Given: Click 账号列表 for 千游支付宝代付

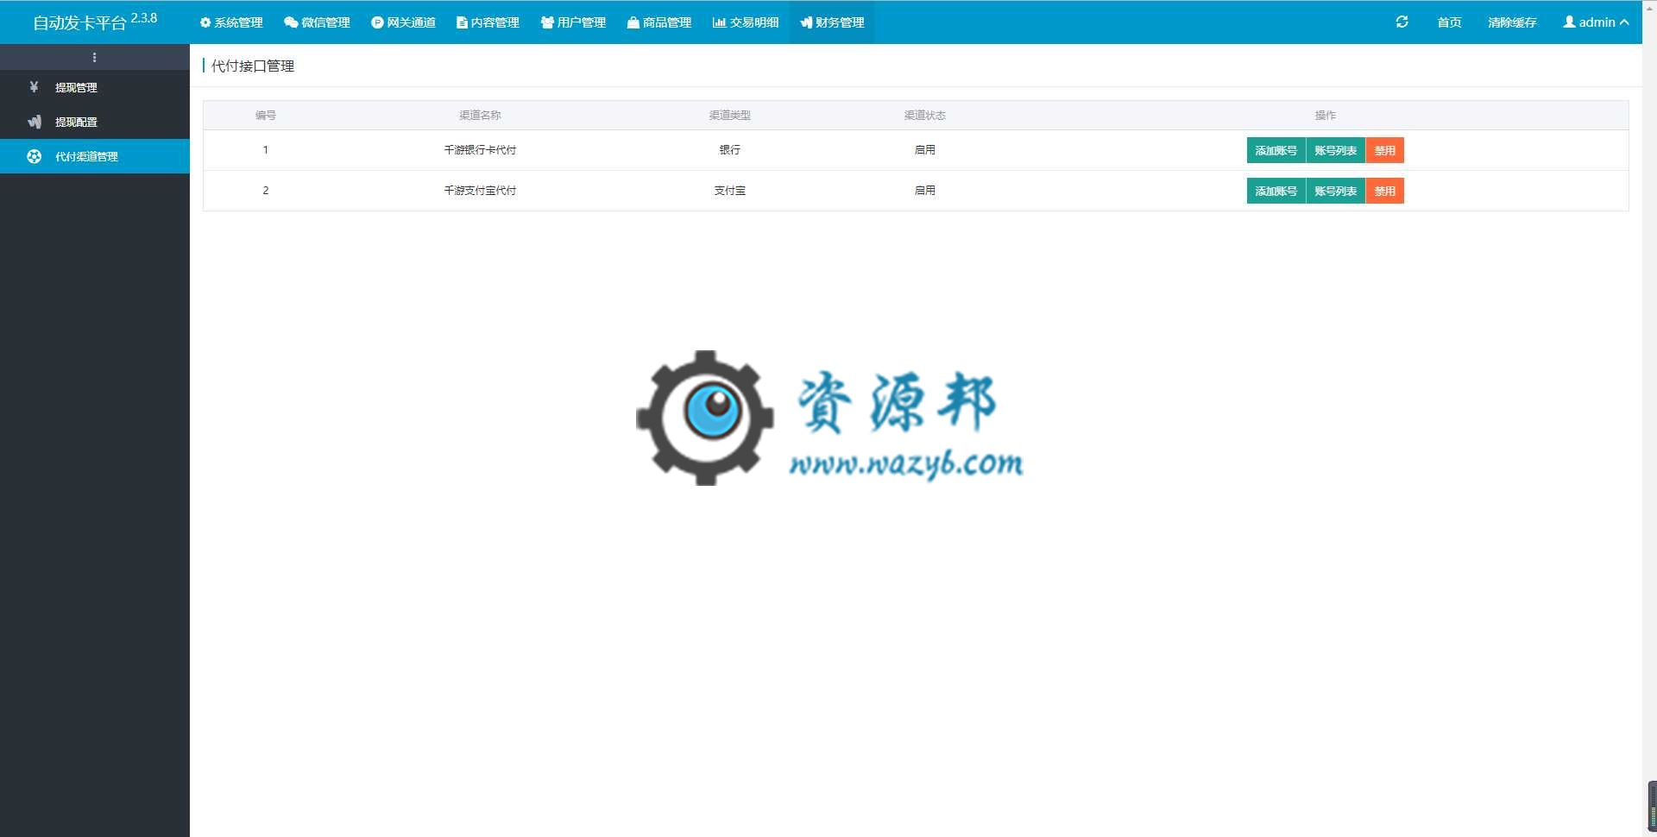Looking at the screenshot, I should tap(1335, 191).
